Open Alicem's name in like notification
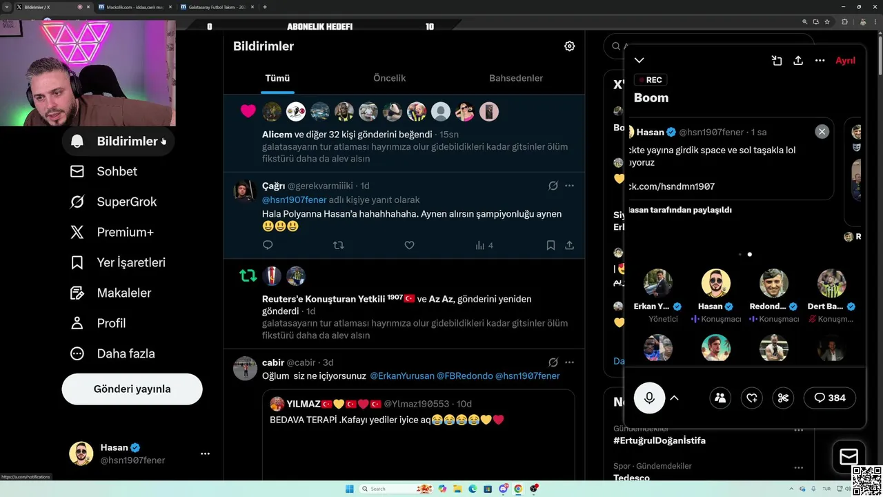883x497 pixels. 277,135
